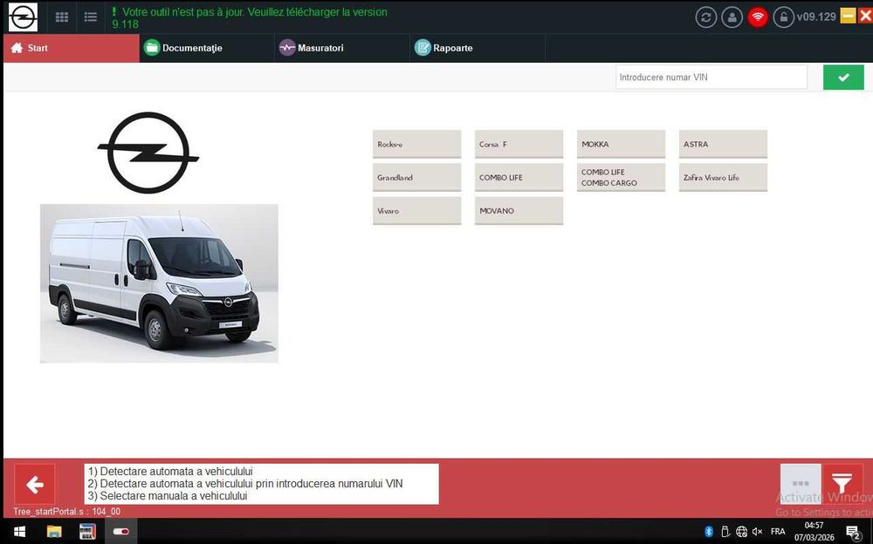This screenshot has width=873, height=544.
Task: Change the FRA input language
Action: point(778,532)
